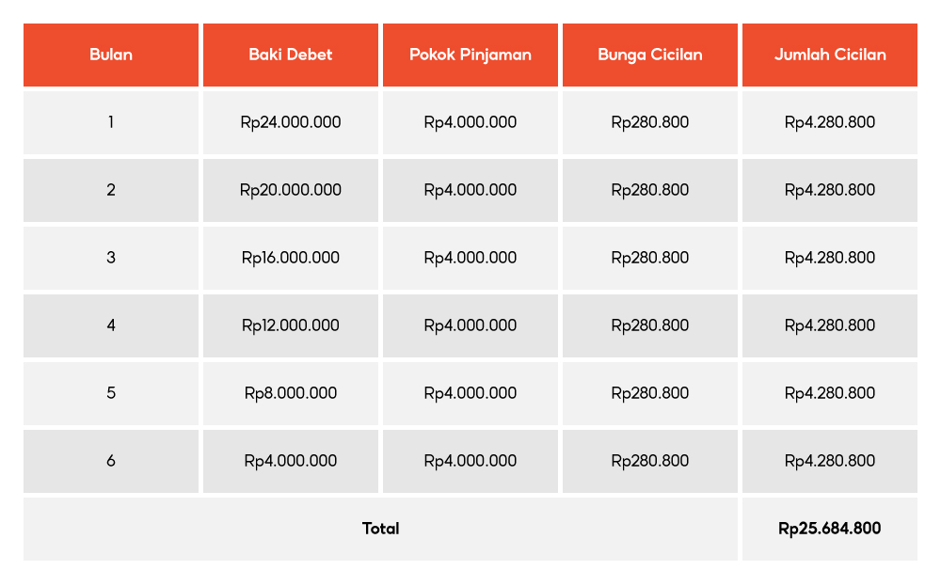Click the Jumlah Cicilan column header
Image resolution: width=941 pixels, height=586 pixels.
tap(830, 55)
